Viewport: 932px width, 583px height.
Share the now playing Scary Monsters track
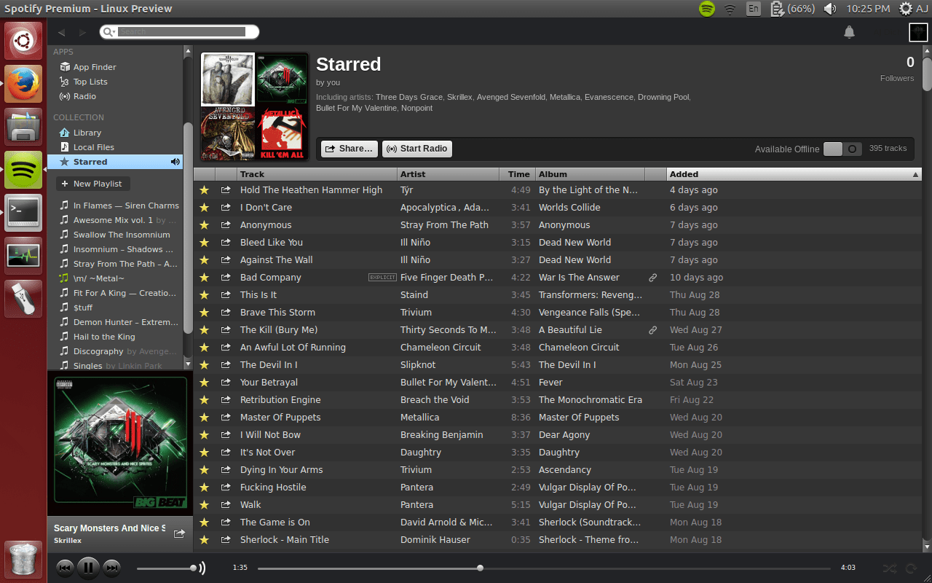click(x=179, y=533)
